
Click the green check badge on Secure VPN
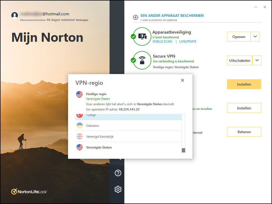(x=133, y=60)
